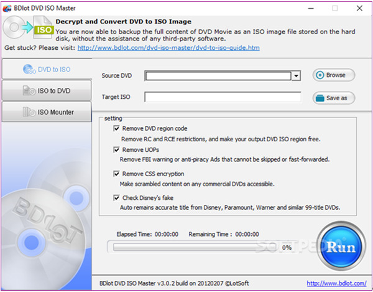This screenshot has width=373, height=292.
Task: Click the 'Elapsed Time: 00:00:00' text
Action: (147, 234)
